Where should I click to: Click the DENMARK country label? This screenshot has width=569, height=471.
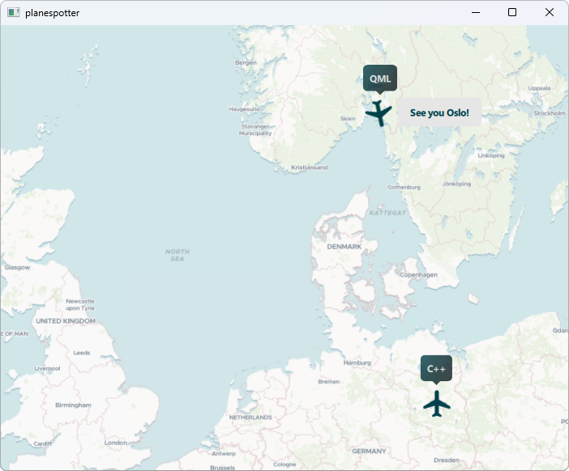coord(344,246)
